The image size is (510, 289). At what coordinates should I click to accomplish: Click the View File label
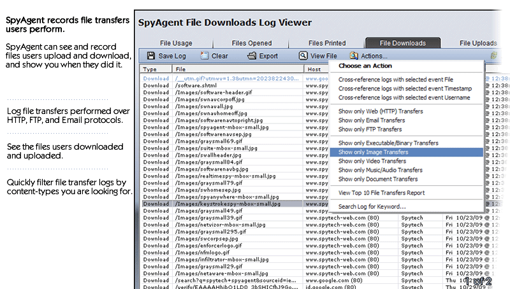click(324, 56)
